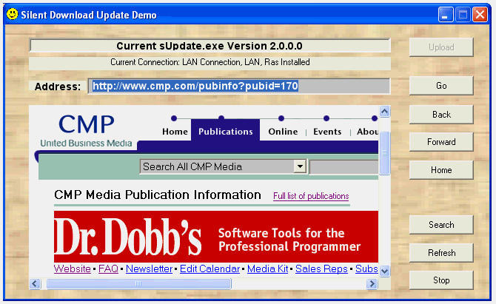Image resolution: width=496 pixels, height=304 pixels.
Task: Click the Dr. Dobb's banner image
Action: tap(215, 236)
